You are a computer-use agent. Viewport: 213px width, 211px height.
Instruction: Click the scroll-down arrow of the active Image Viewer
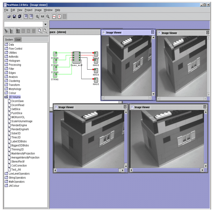[153, 94]
